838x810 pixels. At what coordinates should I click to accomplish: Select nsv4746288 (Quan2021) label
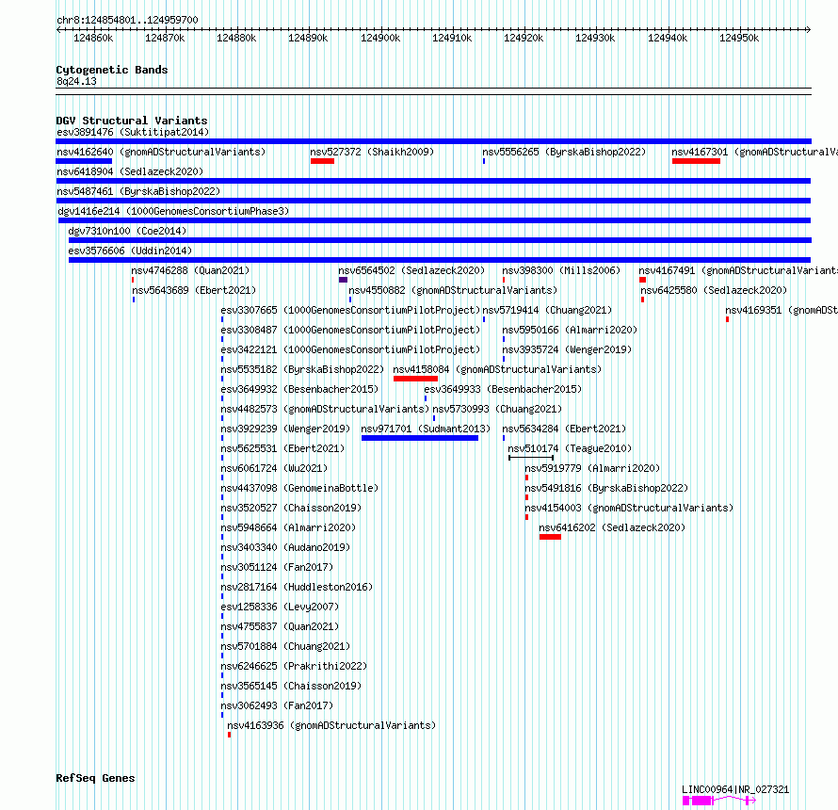click(190, 270)
